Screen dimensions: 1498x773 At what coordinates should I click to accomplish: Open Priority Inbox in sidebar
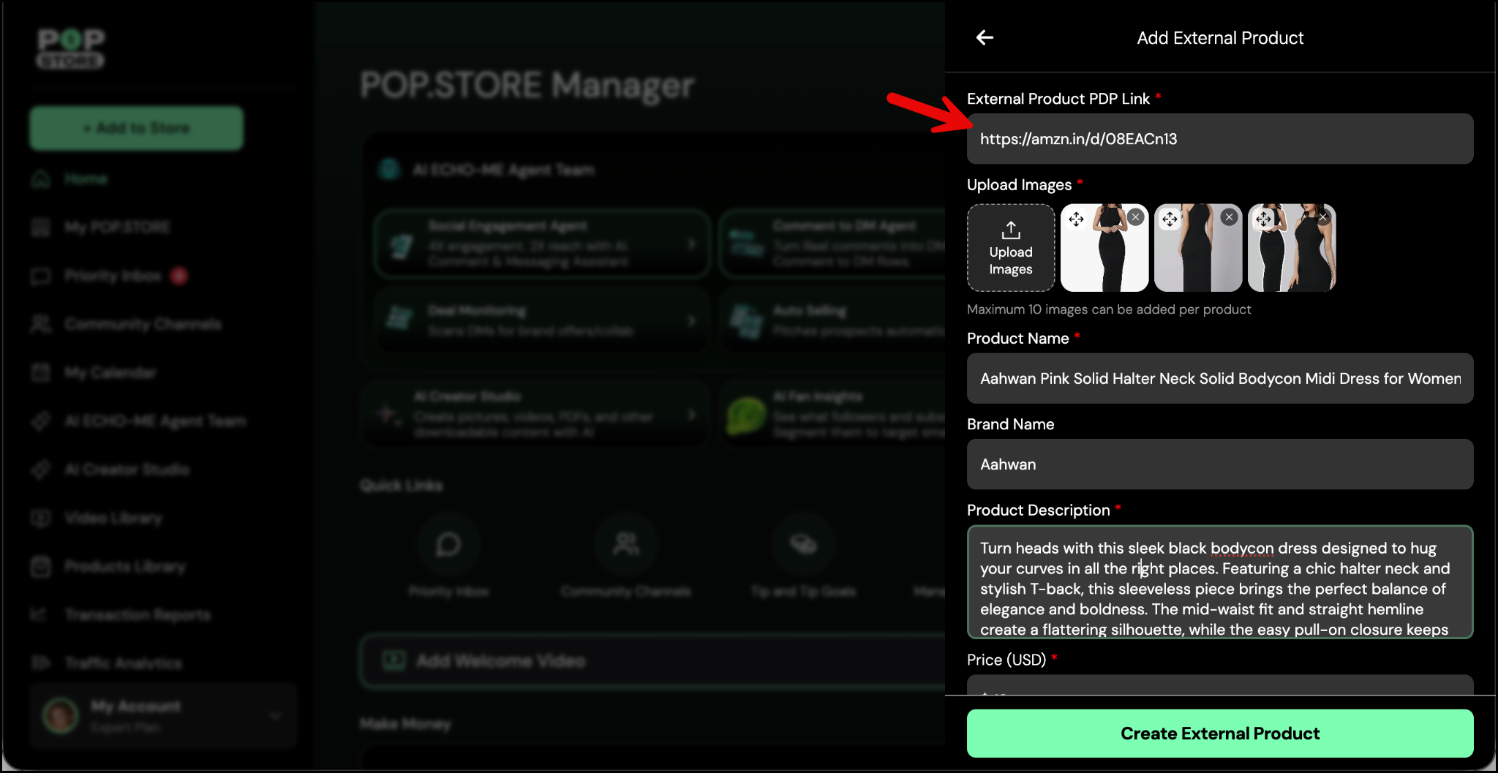coord(113,276)
